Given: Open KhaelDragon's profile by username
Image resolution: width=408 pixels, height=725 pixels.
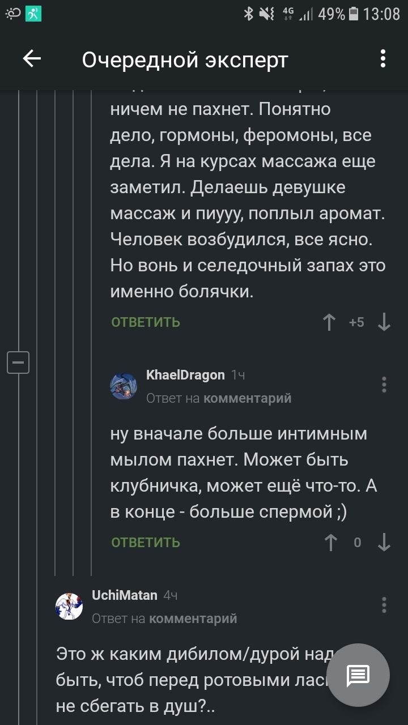Looking at the screenshot, I should click(185, 375).
